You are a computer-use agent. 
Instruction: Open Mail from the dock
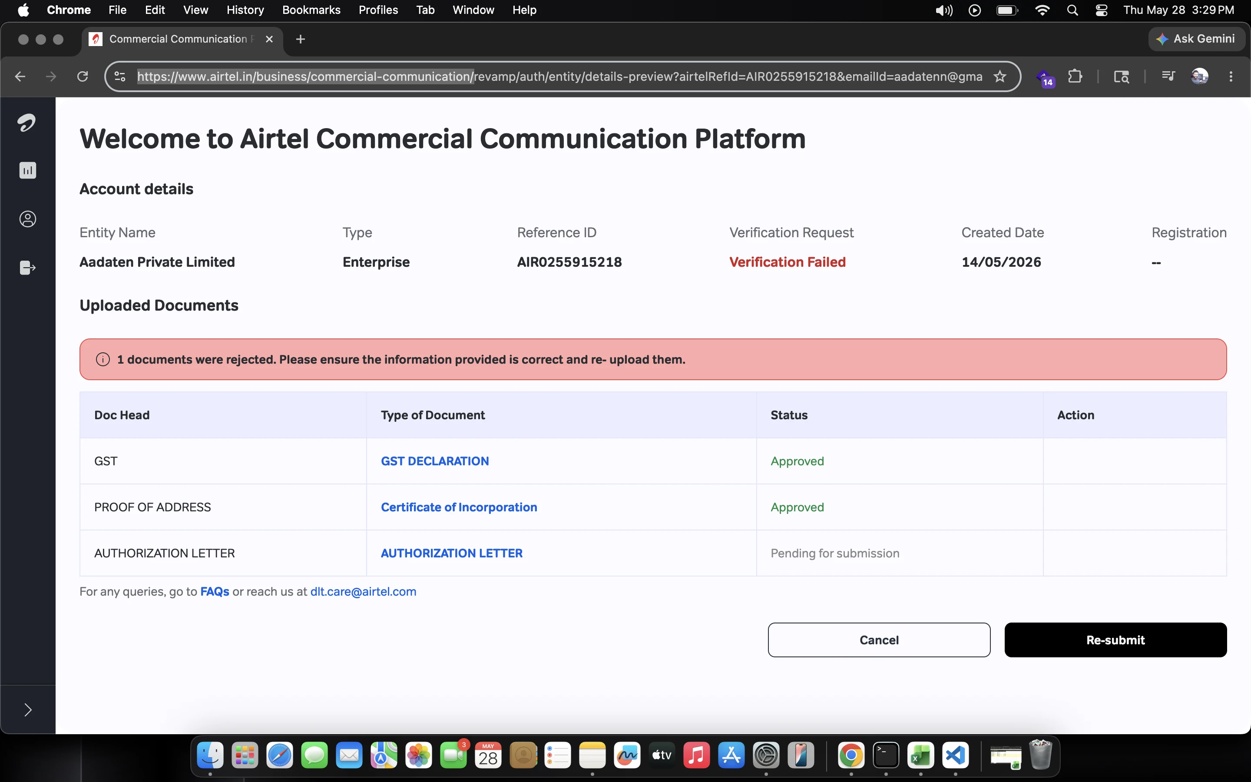(349, 755)
